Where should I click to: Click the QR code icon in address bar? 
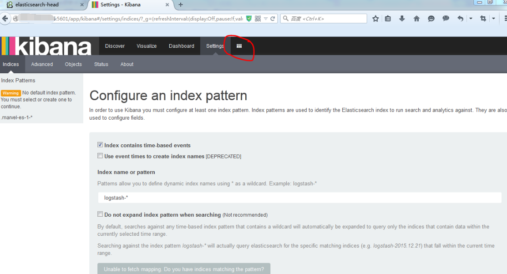[258, 19]
